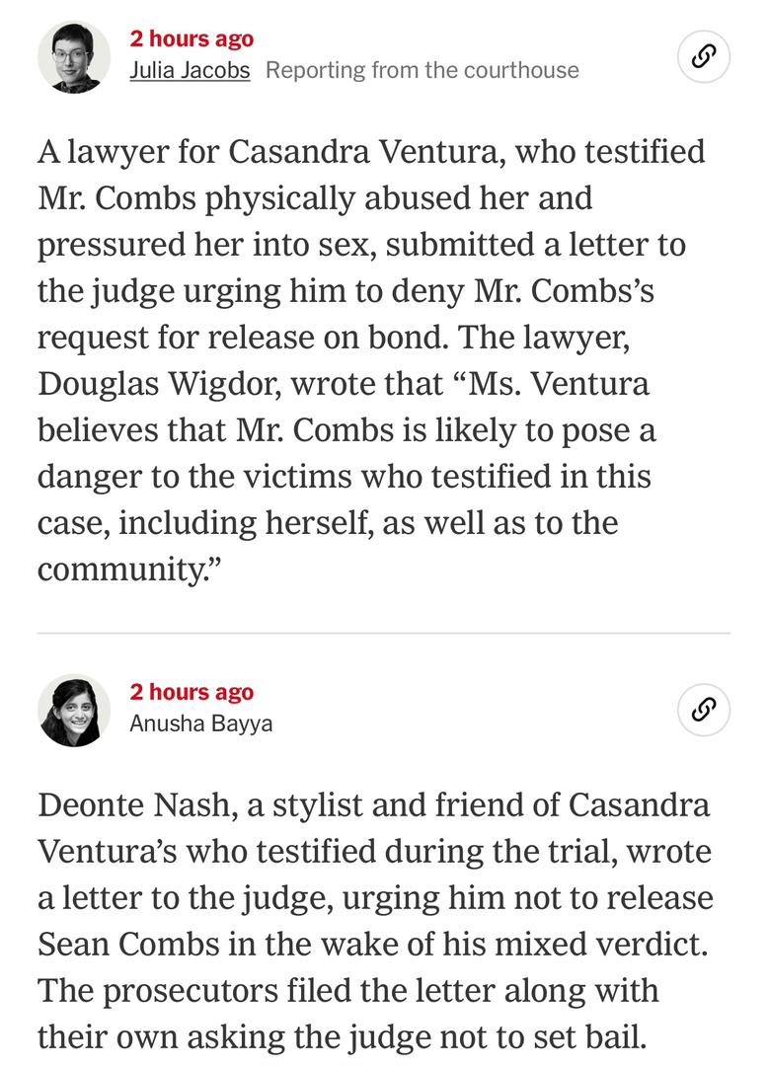Viewport: 768px width, 1066px height.
Task: Click the word 'community' ending the quote
Action: point(120,570)
